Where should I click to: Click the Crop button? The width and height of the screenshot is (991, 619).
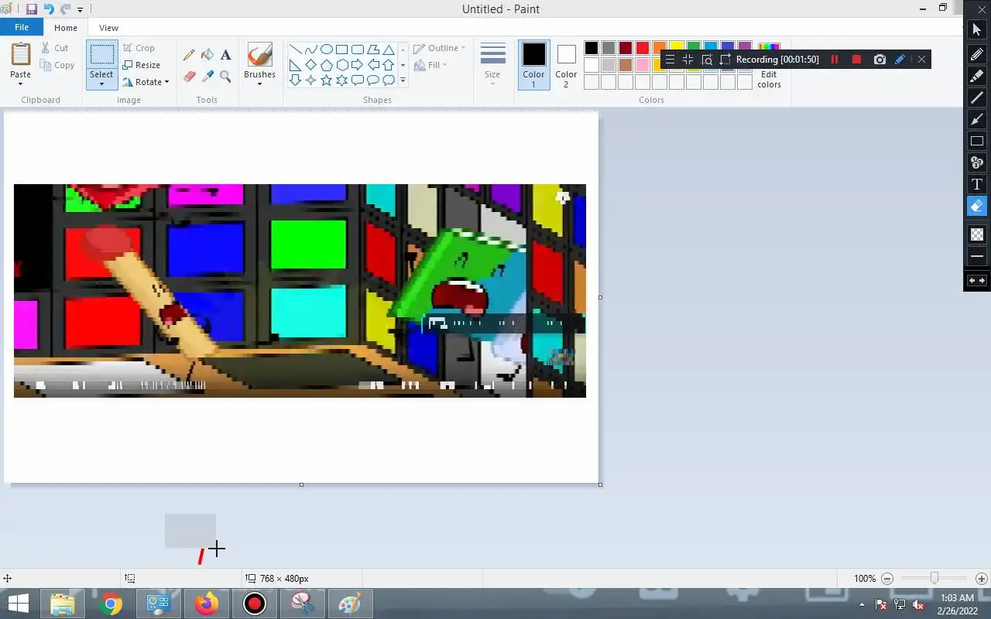click(139, 48)
